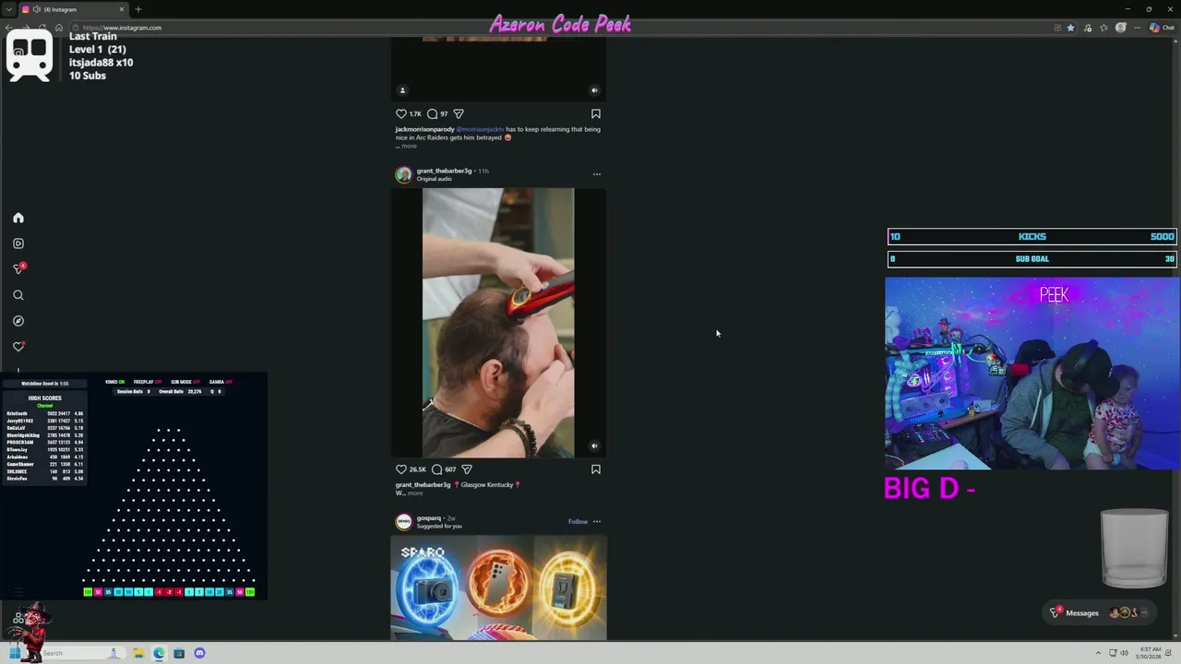1181x664 pixels.
Task: Open the gosparq username link
Action: [428, 518]
